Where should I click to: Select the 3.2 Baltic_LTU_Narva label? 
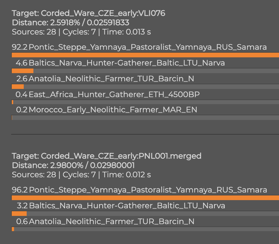point(121,206)
